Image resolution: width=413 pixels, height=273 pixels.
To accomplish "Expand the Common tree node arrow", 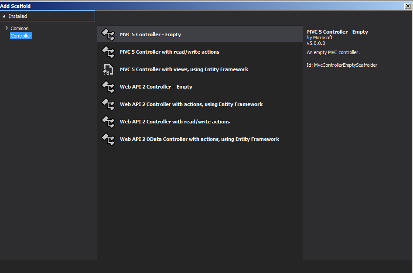I will coord(7,28).
